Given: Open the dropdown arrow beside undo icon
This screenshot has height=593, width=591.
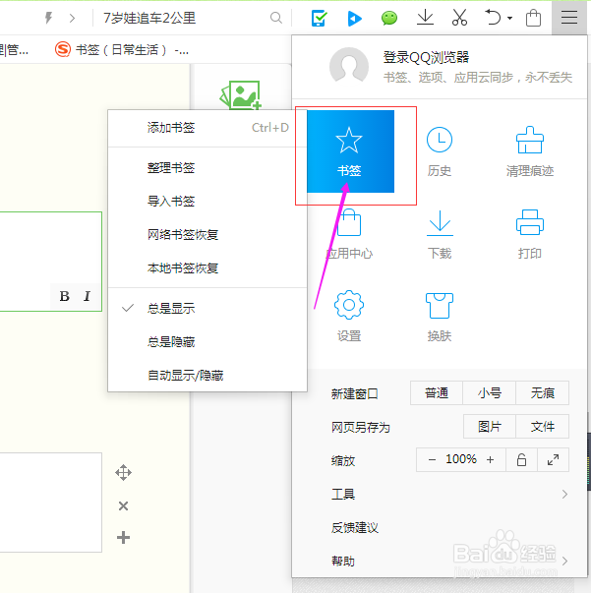Looking at the screenshot, I should [x=509, y=18].
